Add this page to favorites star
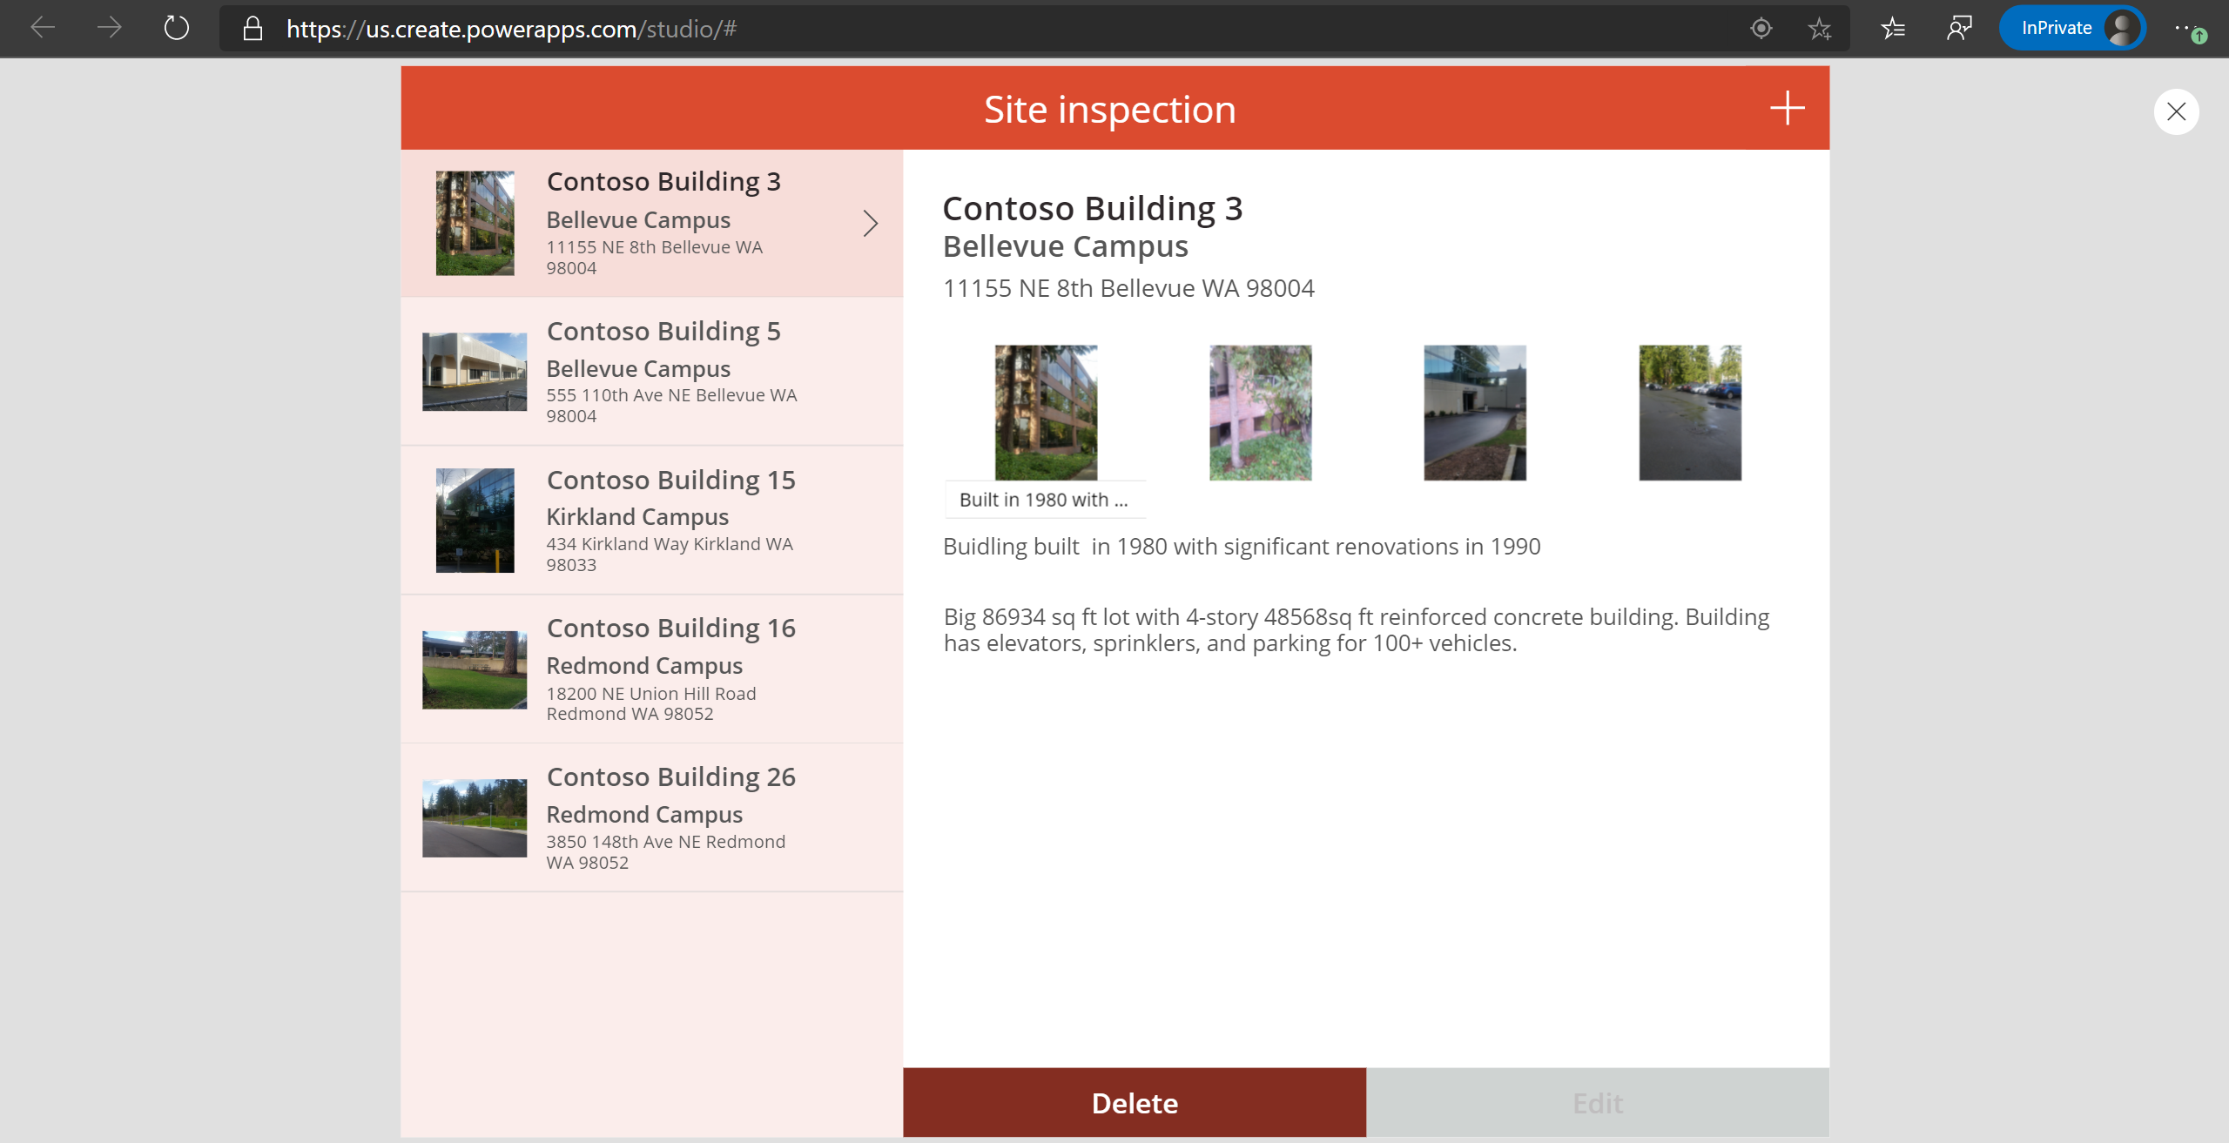Viewport: 2229px width, 1143px height. 1819,29
